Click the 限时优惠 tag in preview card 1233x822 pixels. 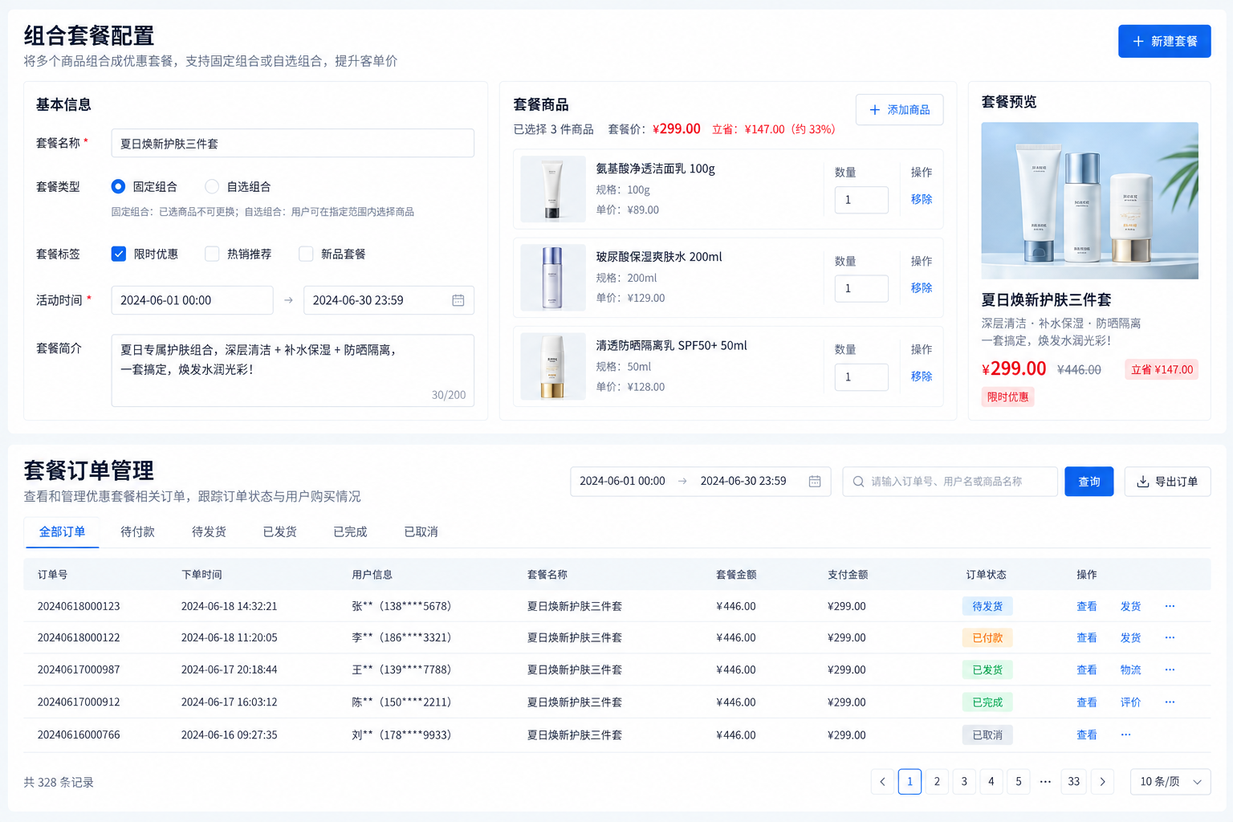[1007, 397]
